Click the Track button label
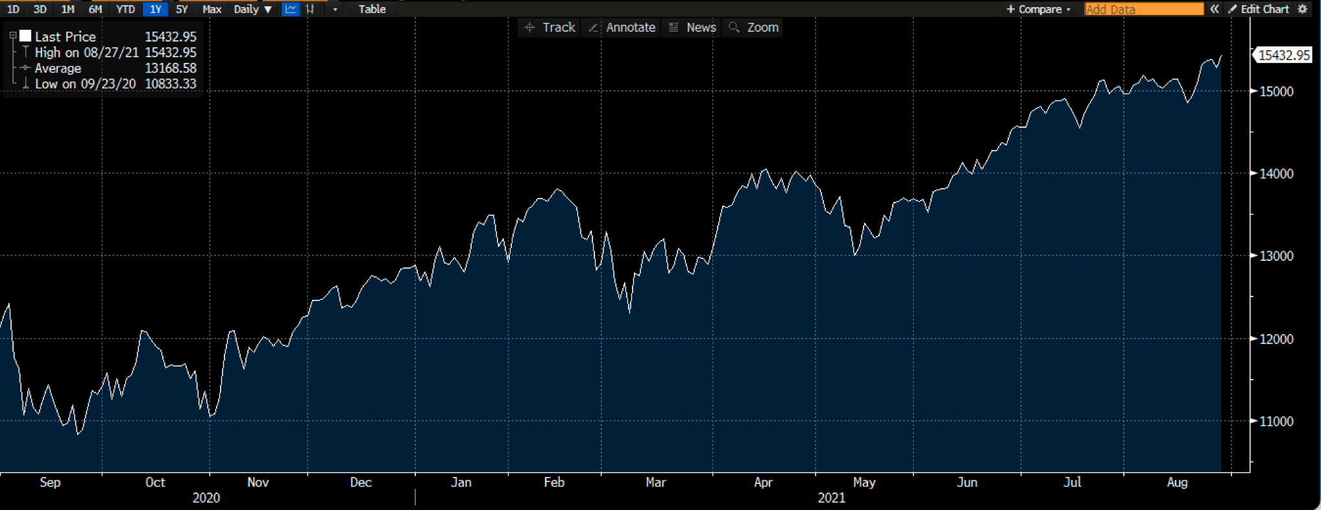The height and width of the screenshot is (510, 1321). [x=559, y=27]
